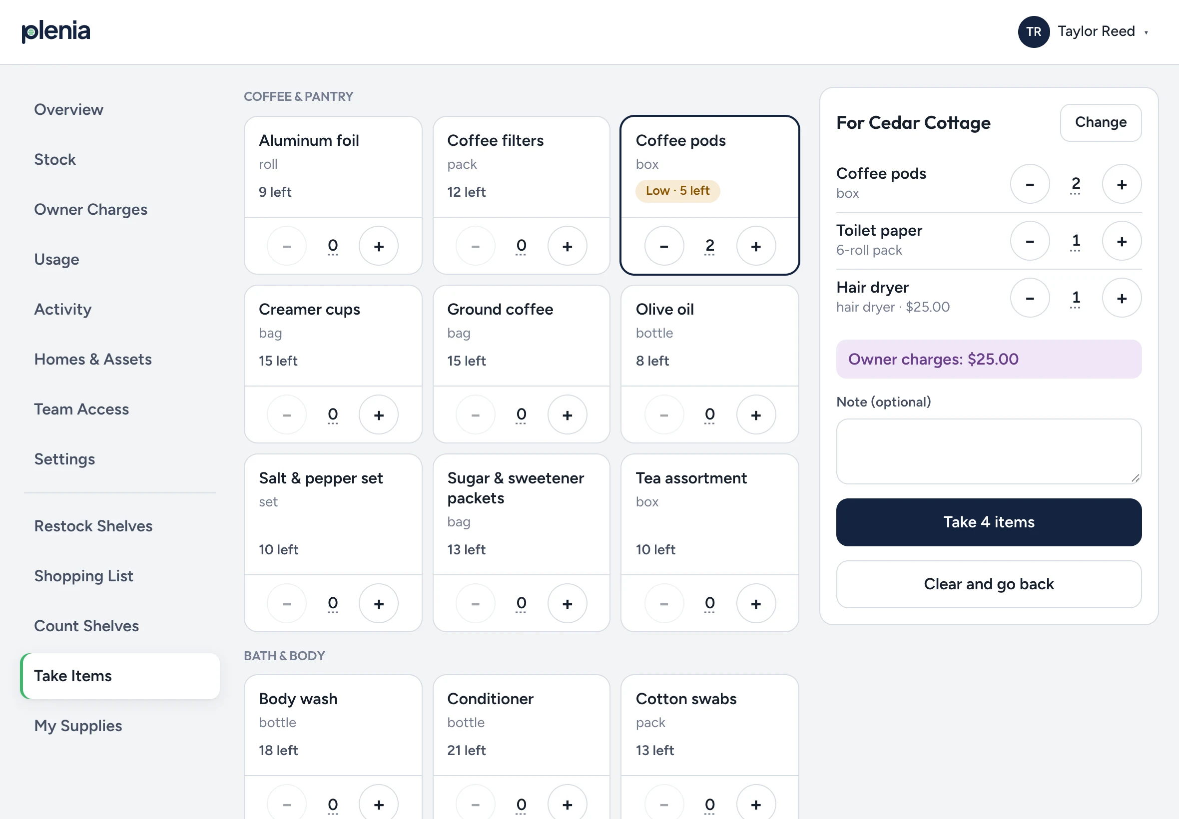
Task: Add an Olive oil bottle
Action: tap(755, 414)
